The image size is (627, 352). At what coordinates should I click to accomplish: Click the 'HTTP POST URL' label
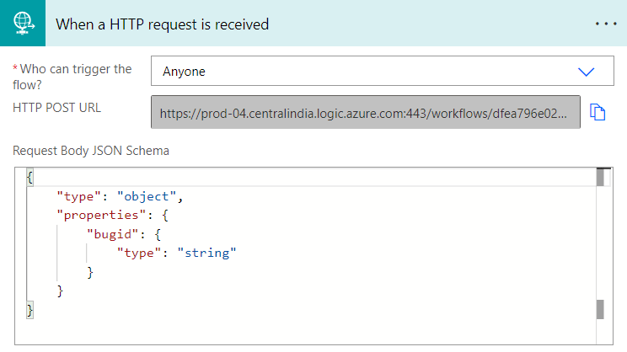tap(56, 108)
